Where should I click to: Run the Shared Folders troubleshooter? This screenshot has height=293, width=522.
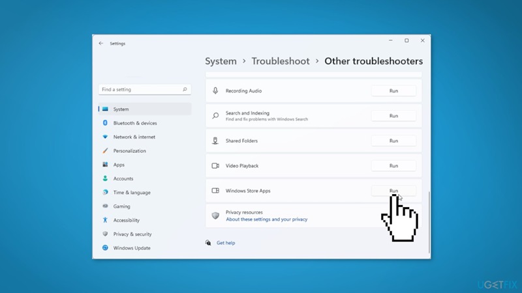click(x=393, y=141)
